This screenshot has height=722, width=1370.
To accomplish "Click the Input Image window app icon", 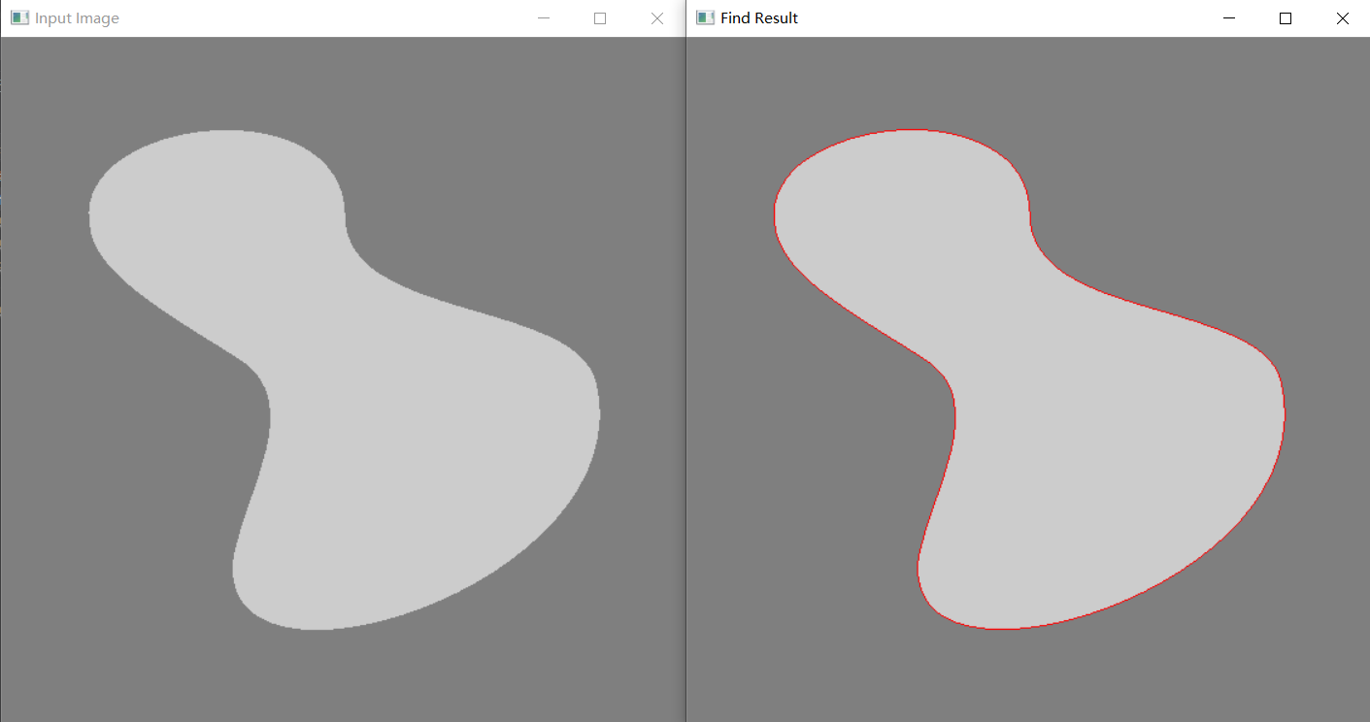I will point(19,18).
